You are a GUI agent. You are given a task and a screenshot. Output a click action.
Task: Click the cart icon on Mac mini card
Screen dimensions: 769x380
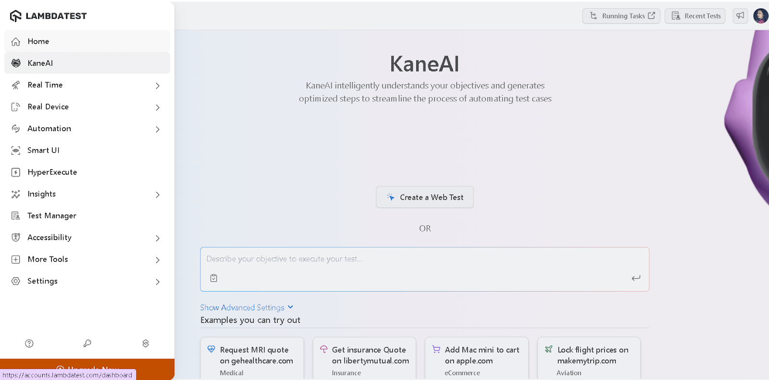[436, 349]
